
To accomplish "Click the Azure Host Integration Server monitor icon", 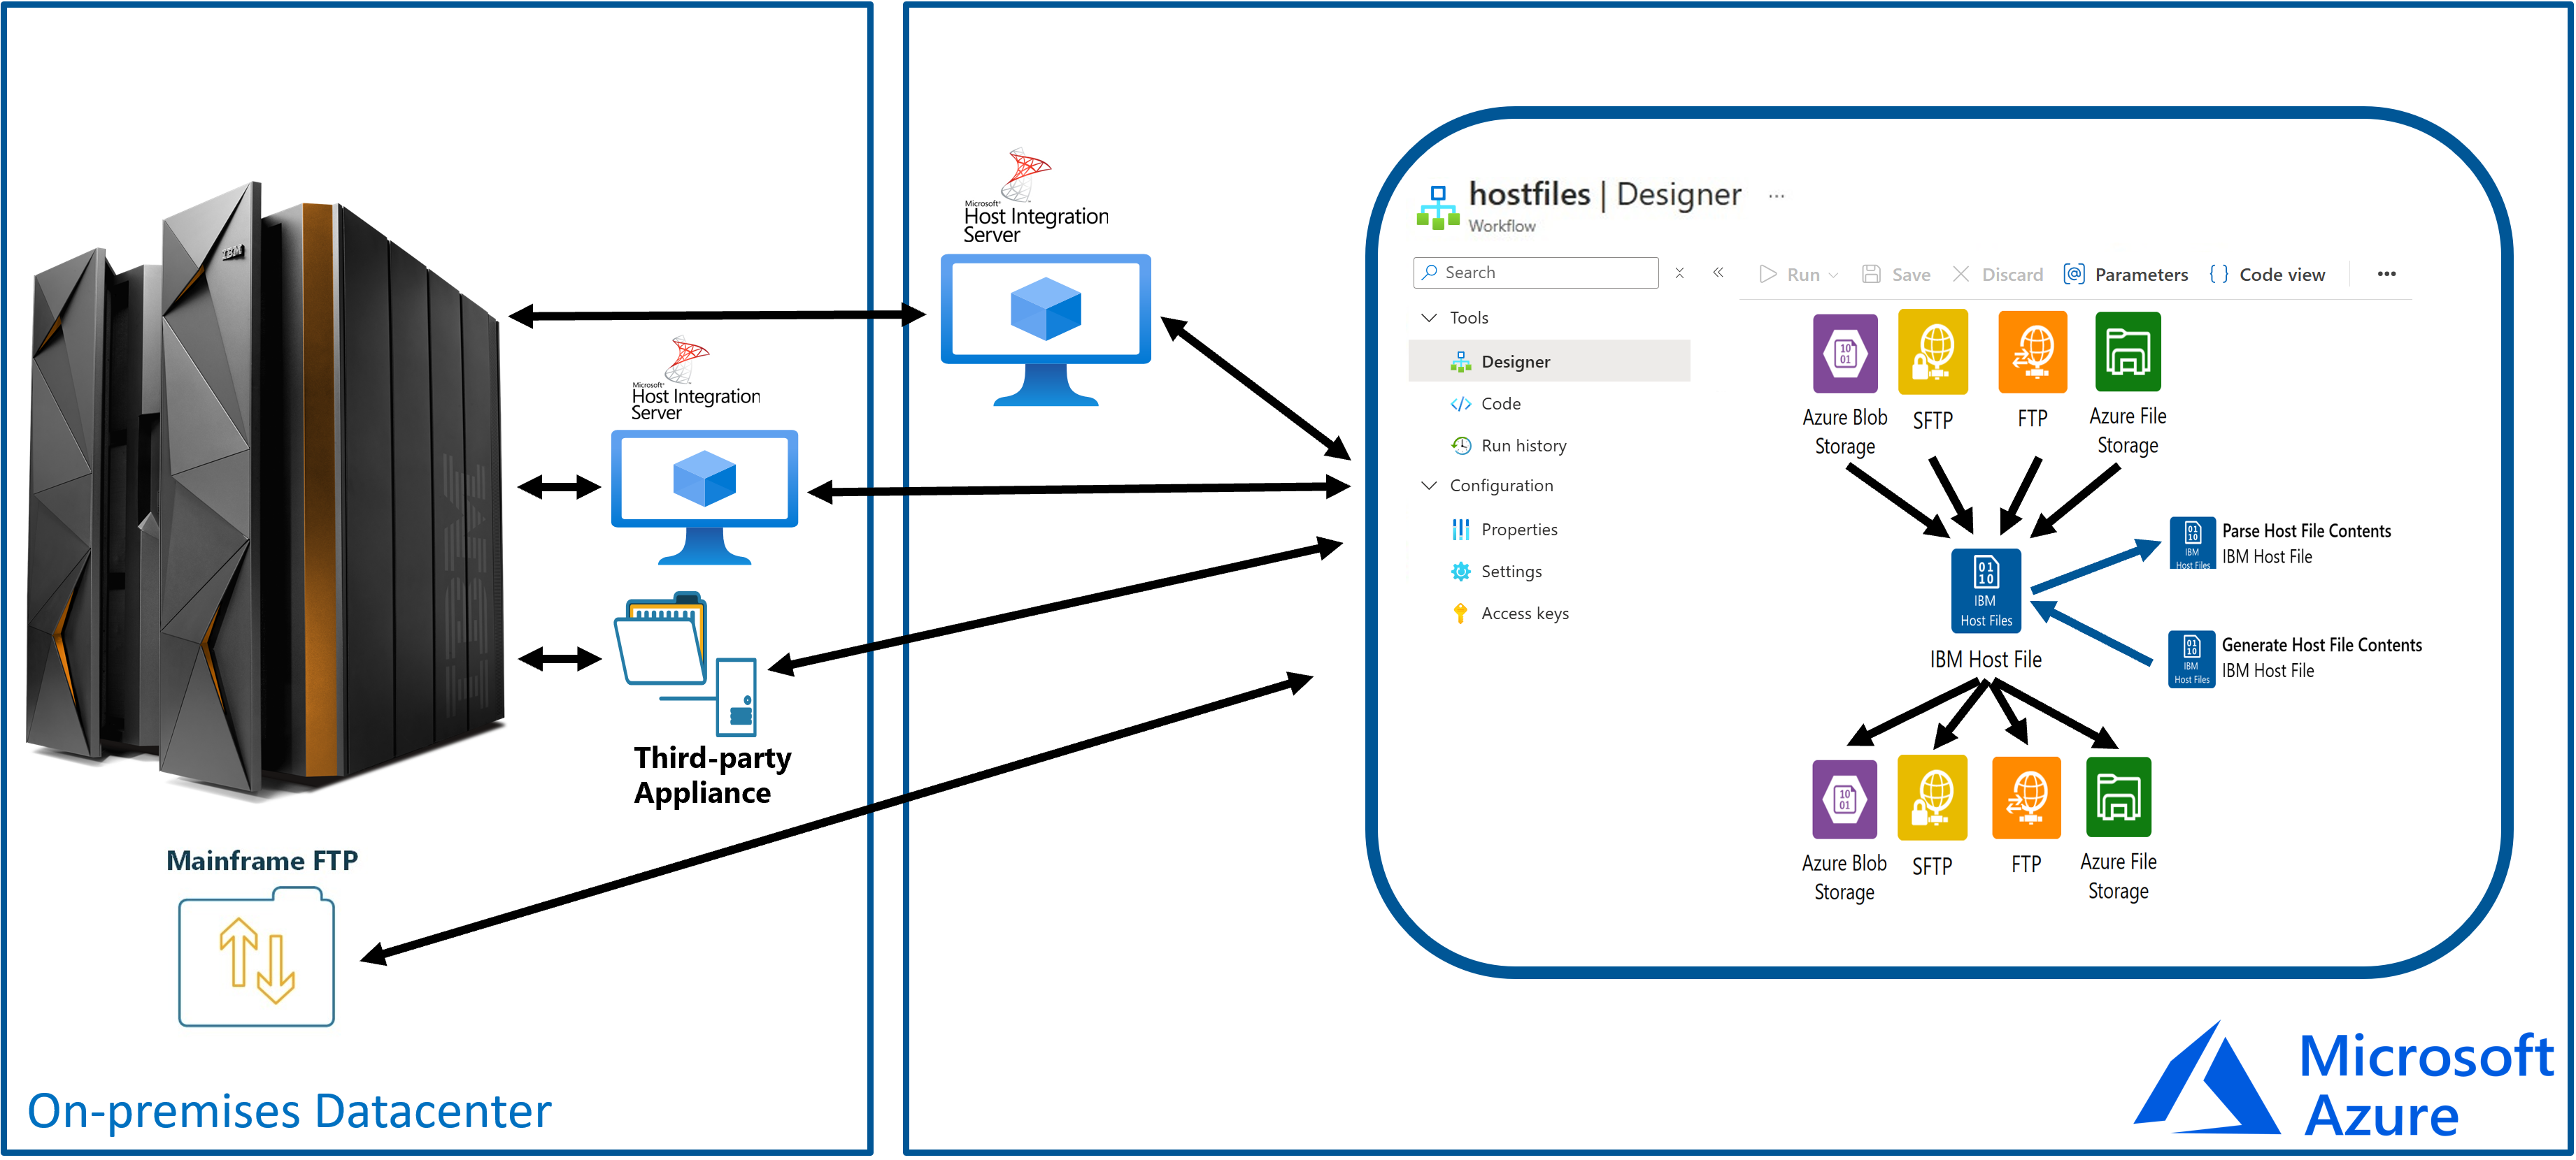I will pyautogui.click(x=1046, y=330).
